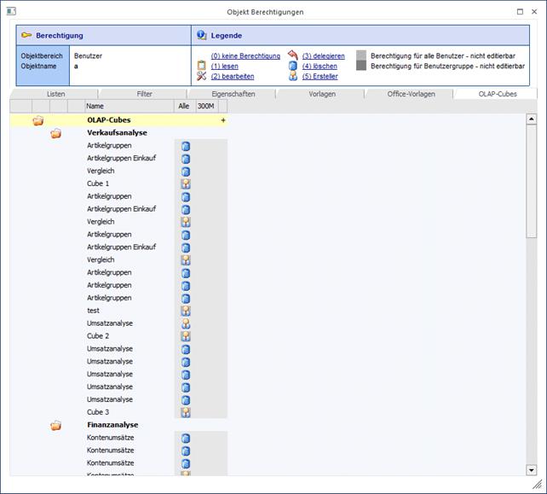547x494 pixels.
Task: Click the permission icon for Cube 2
Action: pyautogui.click(x=185, y=336)
